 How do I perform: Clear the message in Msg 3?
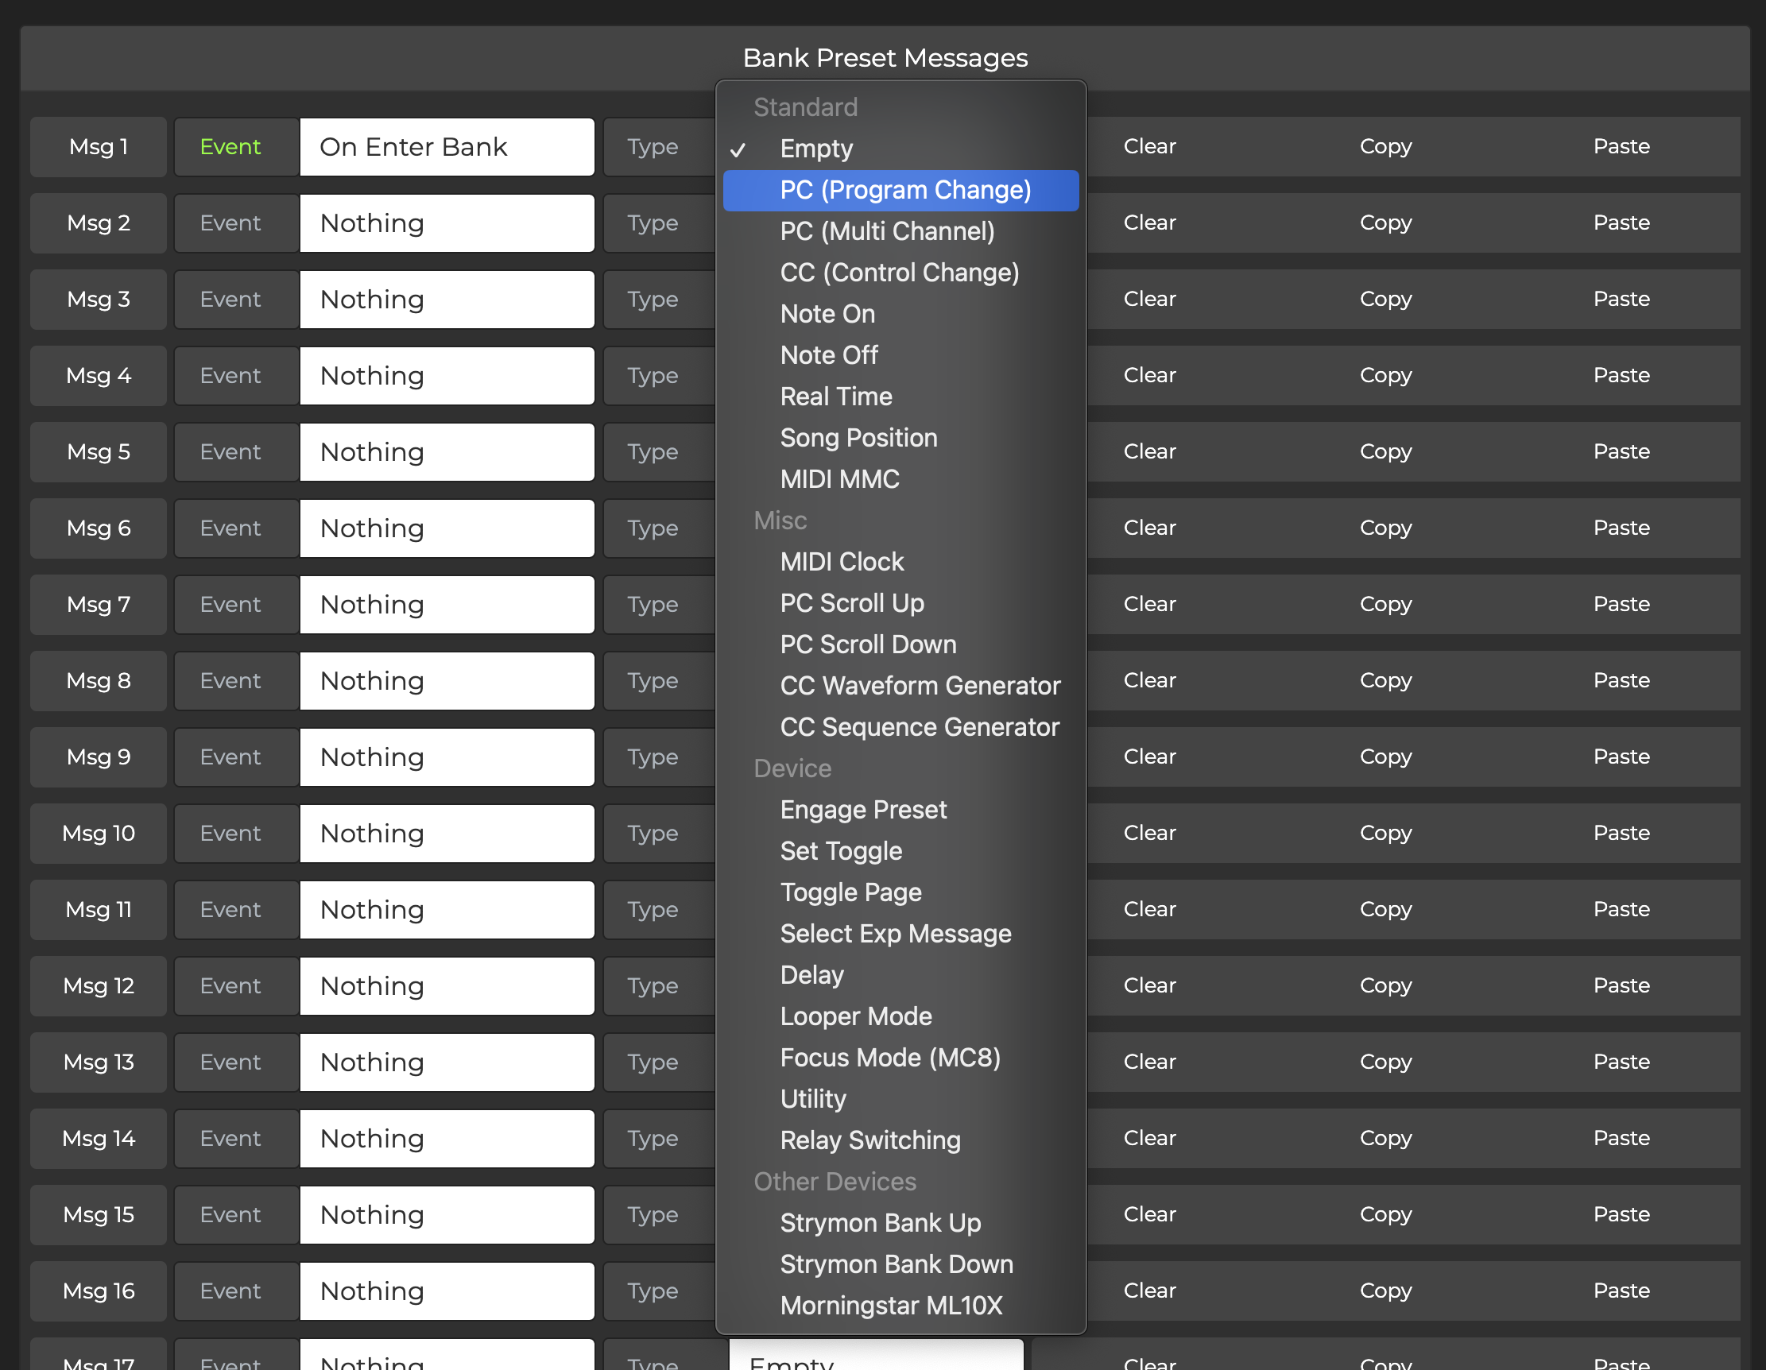pyautogui.click(x=1149, y=298)
